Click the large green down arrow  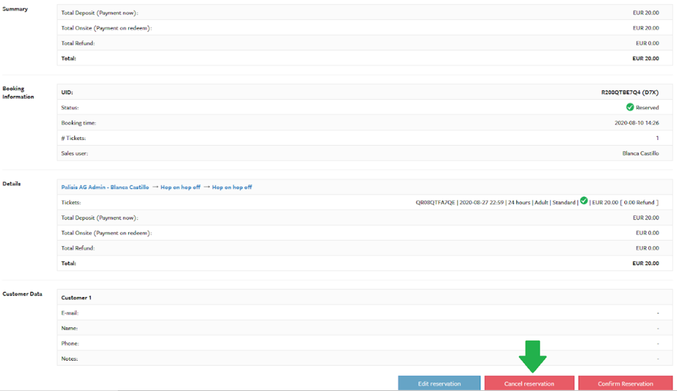pyautogui.click(x=532, y=356)
